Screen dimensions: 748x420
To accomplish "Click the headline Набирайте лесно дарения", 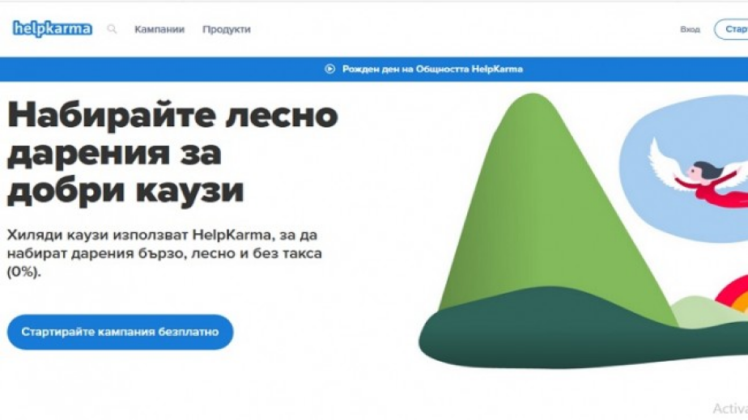I will [x=172, y=154].
